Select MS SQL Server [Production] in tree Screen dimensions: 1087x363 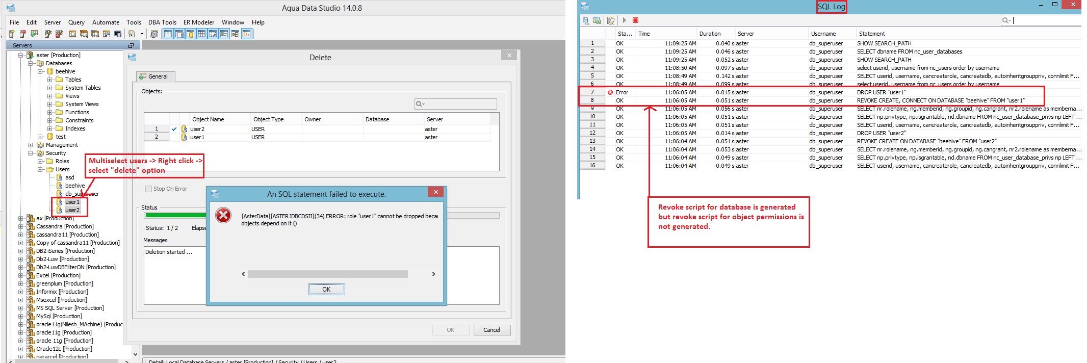pyautogui.click(x=70, y=308)
